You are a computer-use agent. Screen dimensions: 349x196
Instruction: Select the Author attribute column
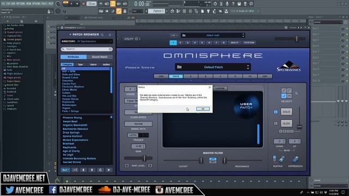click(106, 64)
